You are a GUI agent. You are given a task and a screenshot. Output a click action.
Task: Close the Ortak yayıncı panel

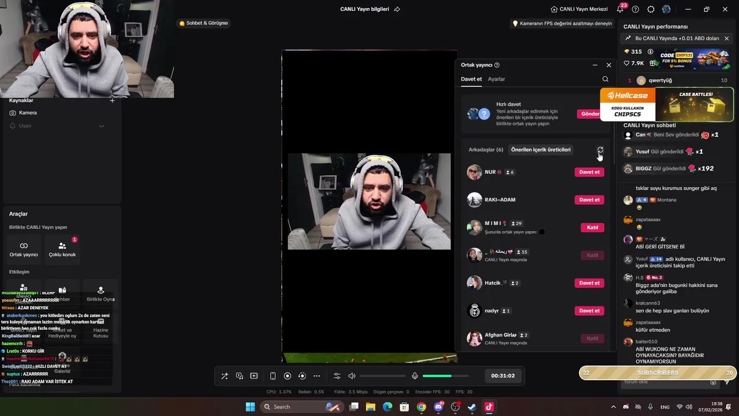pyautogui.click(x=609, y=65)
